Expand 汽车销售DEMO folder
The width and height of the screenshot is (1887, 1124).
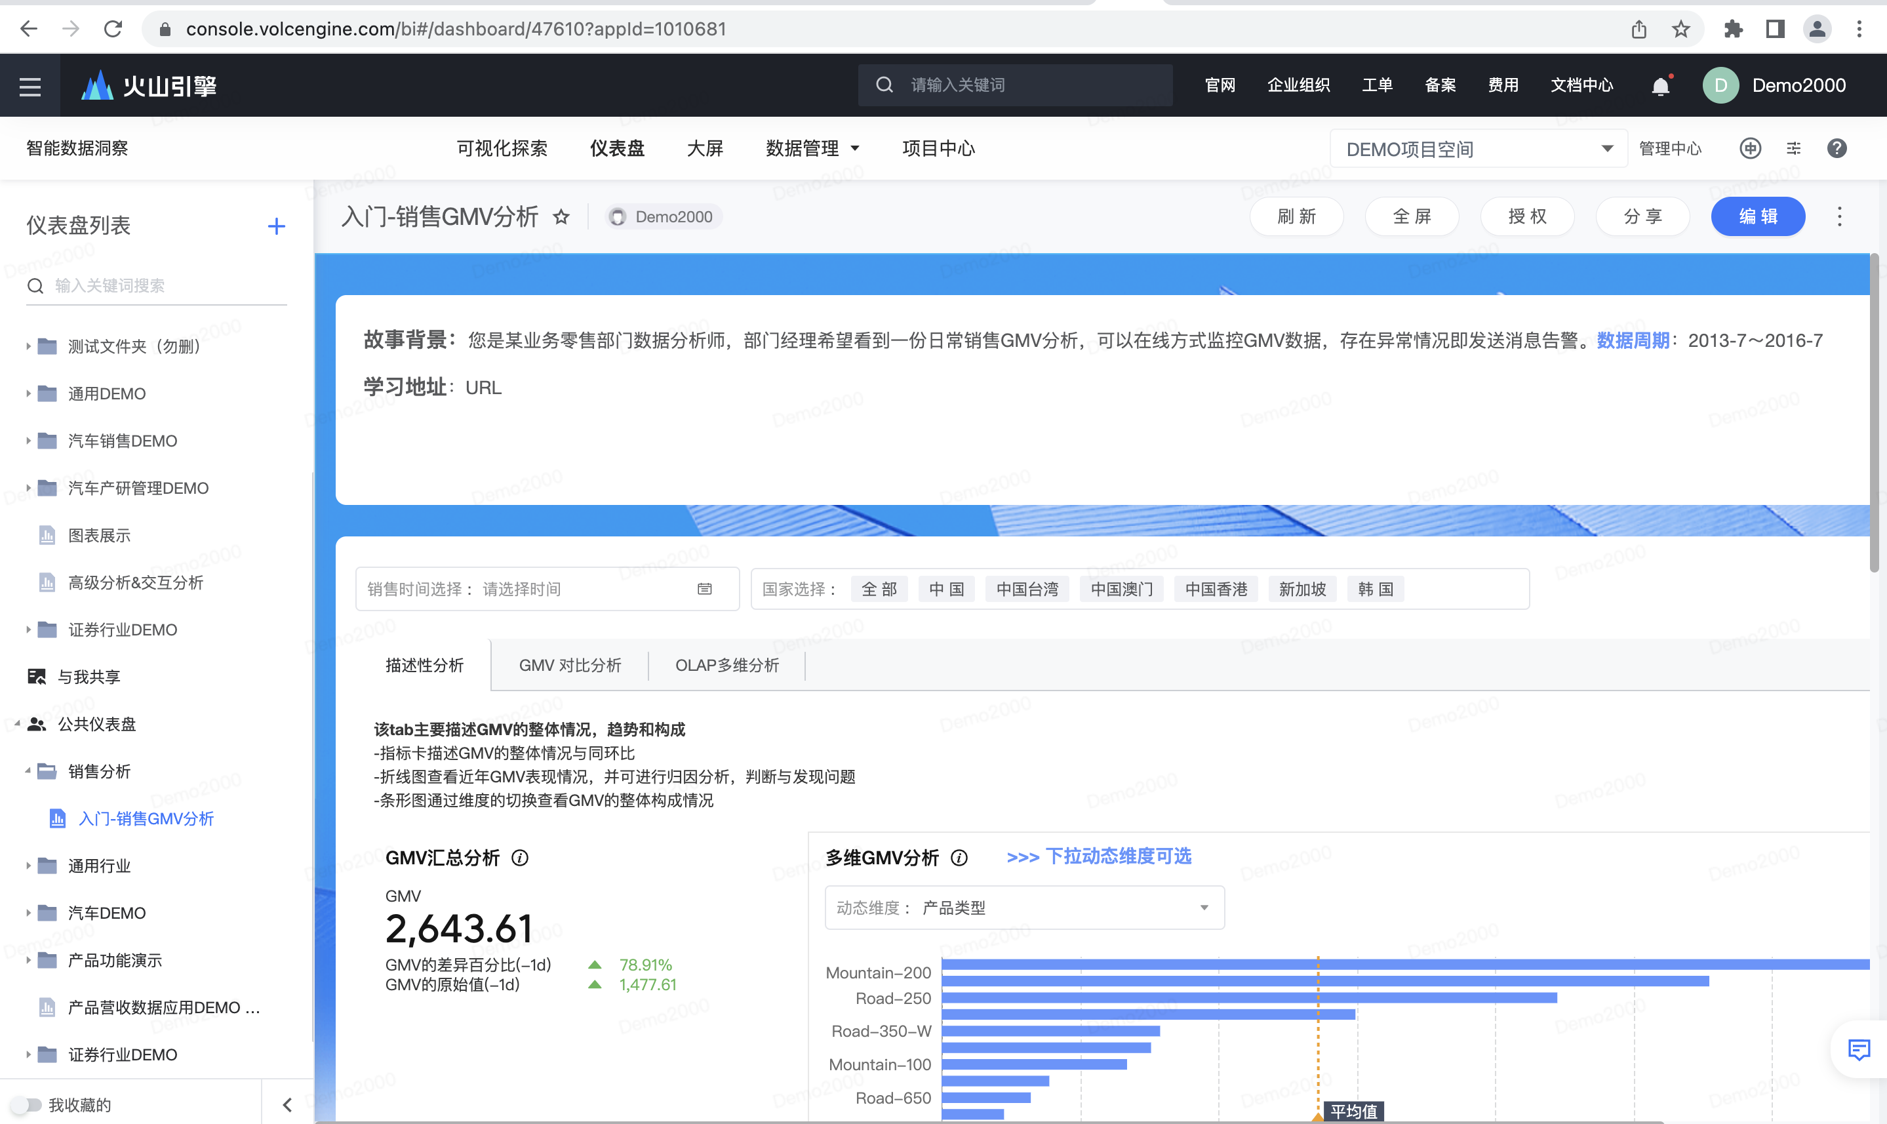point(28,441)
